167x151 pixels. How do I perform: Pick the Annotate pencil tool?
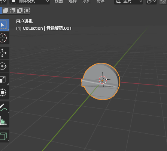click(x=4, y=107)
